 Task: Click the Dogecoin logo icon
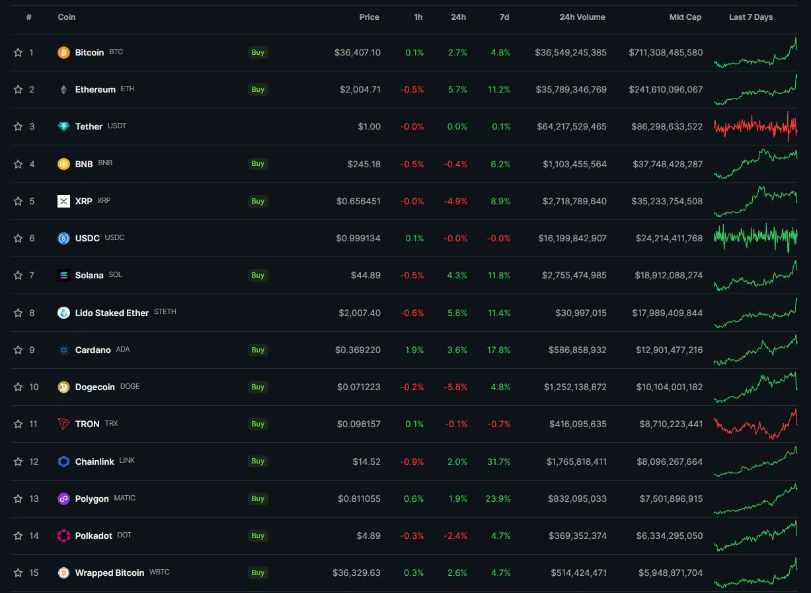(63, 387)
